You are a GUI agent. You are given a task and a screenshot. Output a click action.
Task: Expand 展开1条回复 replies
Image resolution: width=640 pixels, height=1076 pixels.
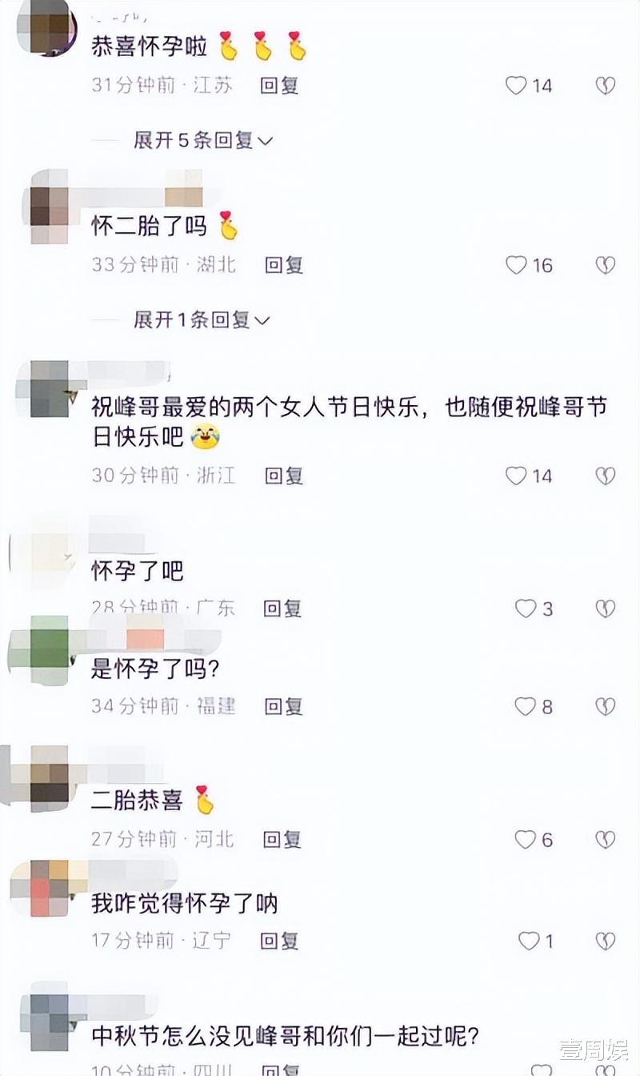pos(202,320)
